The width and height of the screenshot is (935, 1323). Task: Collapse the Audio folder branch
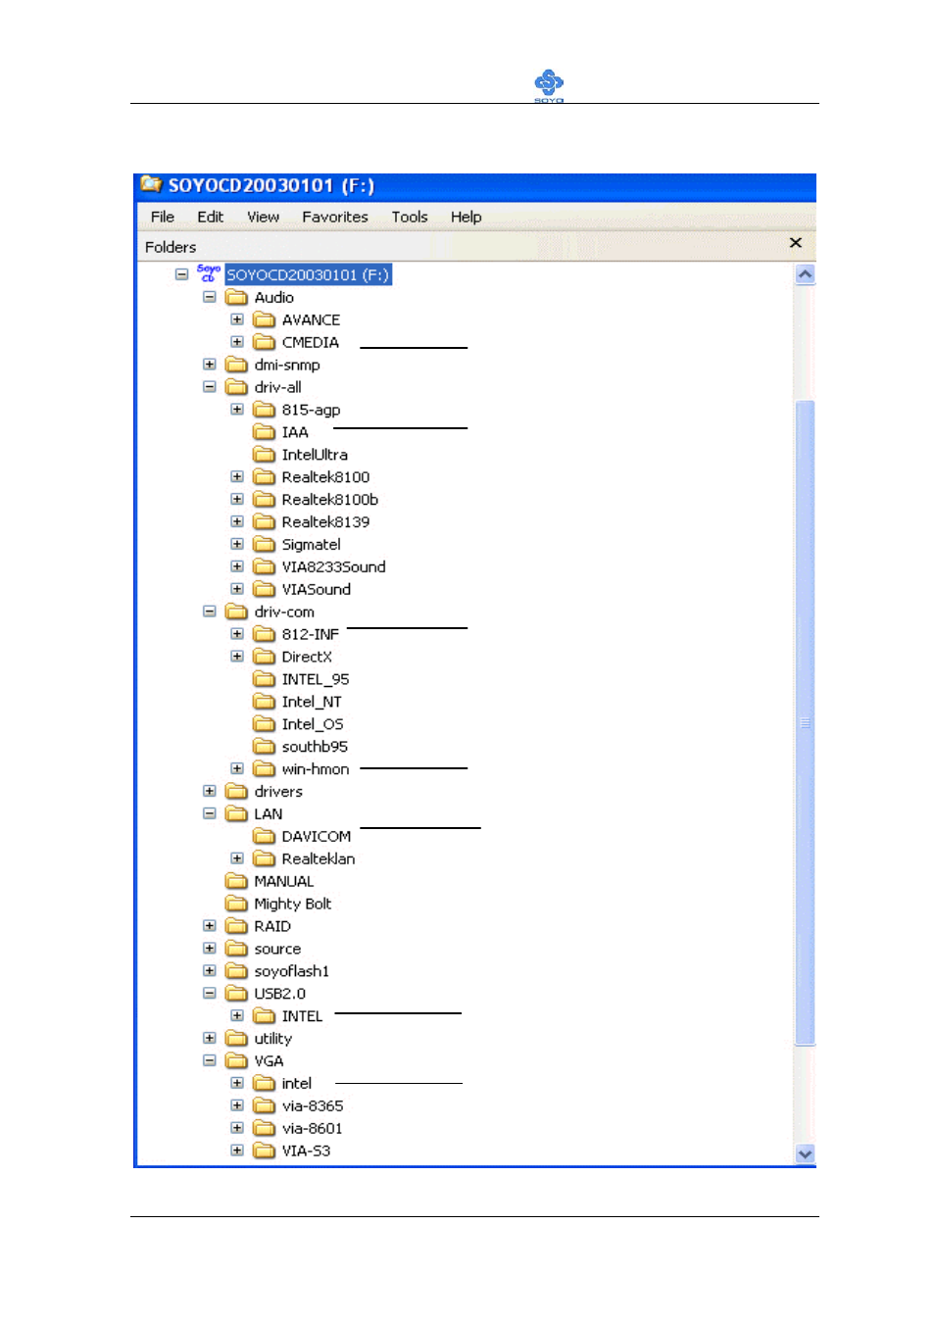click(209, 296)
